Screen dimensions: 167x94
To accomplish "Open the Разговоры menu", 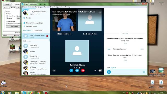I will pos(39,7).
